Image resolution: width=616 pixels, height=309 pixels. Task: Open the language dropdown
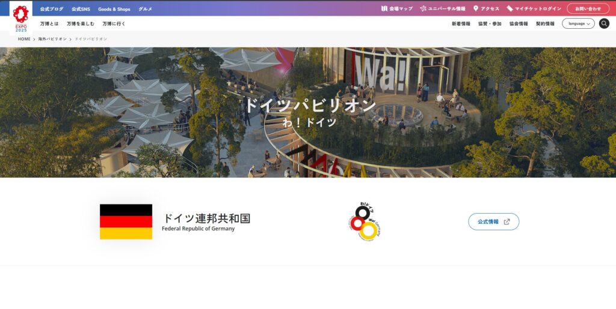(x=578, y=23)
